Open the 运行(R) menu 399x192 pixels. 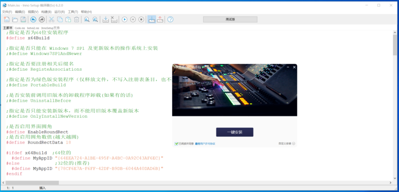tap(59, 12)
